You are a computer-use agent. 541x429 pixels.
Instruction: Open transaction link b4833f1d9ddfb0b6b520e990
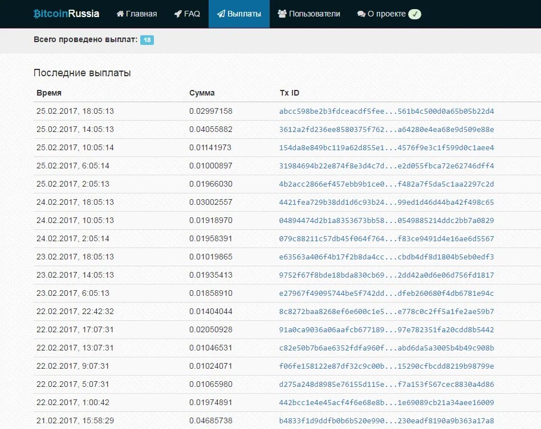387,420
